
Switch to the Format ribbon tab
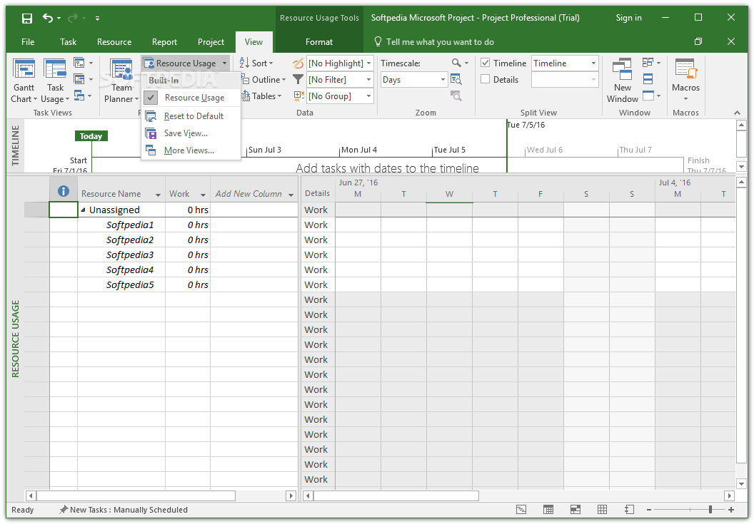coord(319,42)
